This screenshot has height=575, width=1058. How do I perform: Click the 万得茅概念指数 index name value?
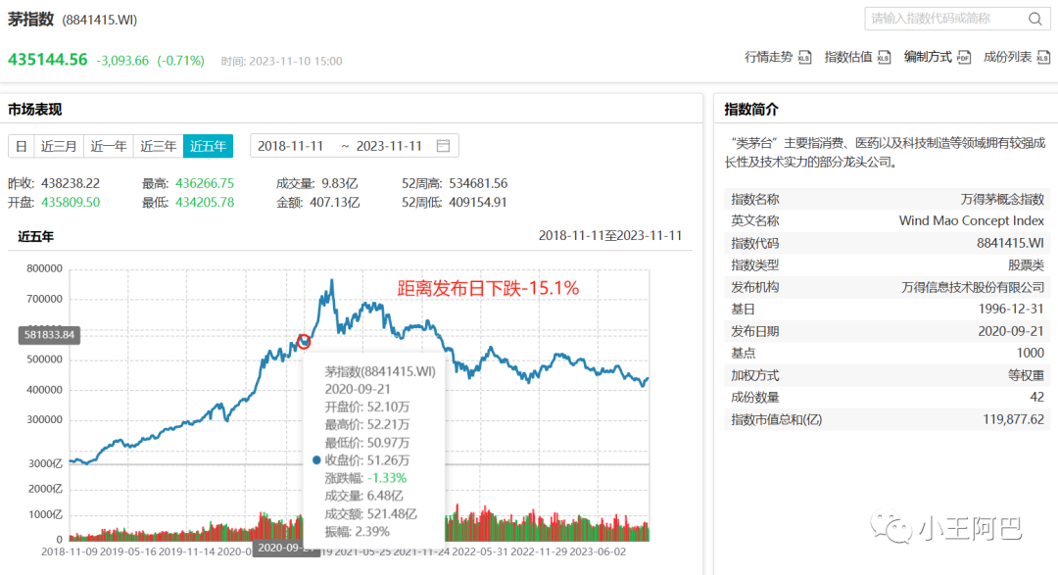[x=1002, y=199]
